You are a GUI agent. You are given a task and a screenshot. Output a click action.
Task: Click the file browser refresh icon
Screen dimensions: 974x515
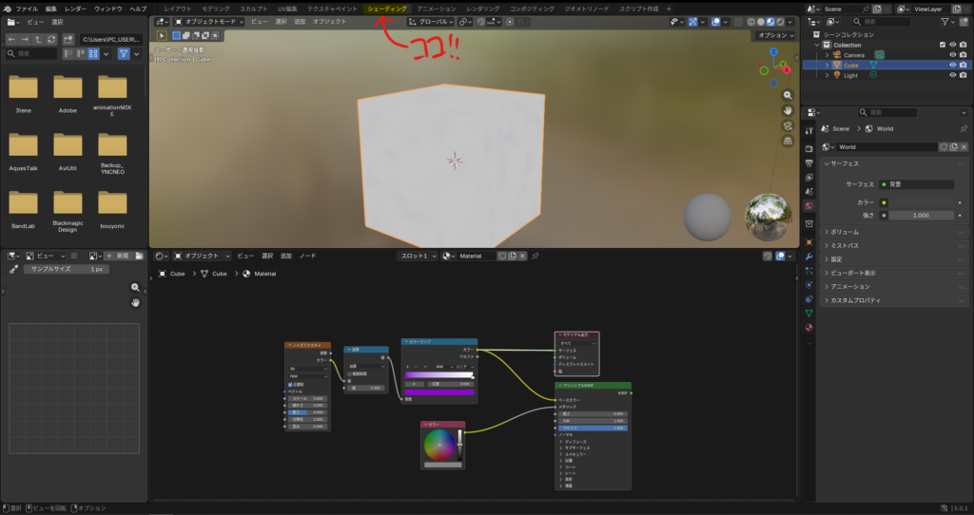(52, 39)
